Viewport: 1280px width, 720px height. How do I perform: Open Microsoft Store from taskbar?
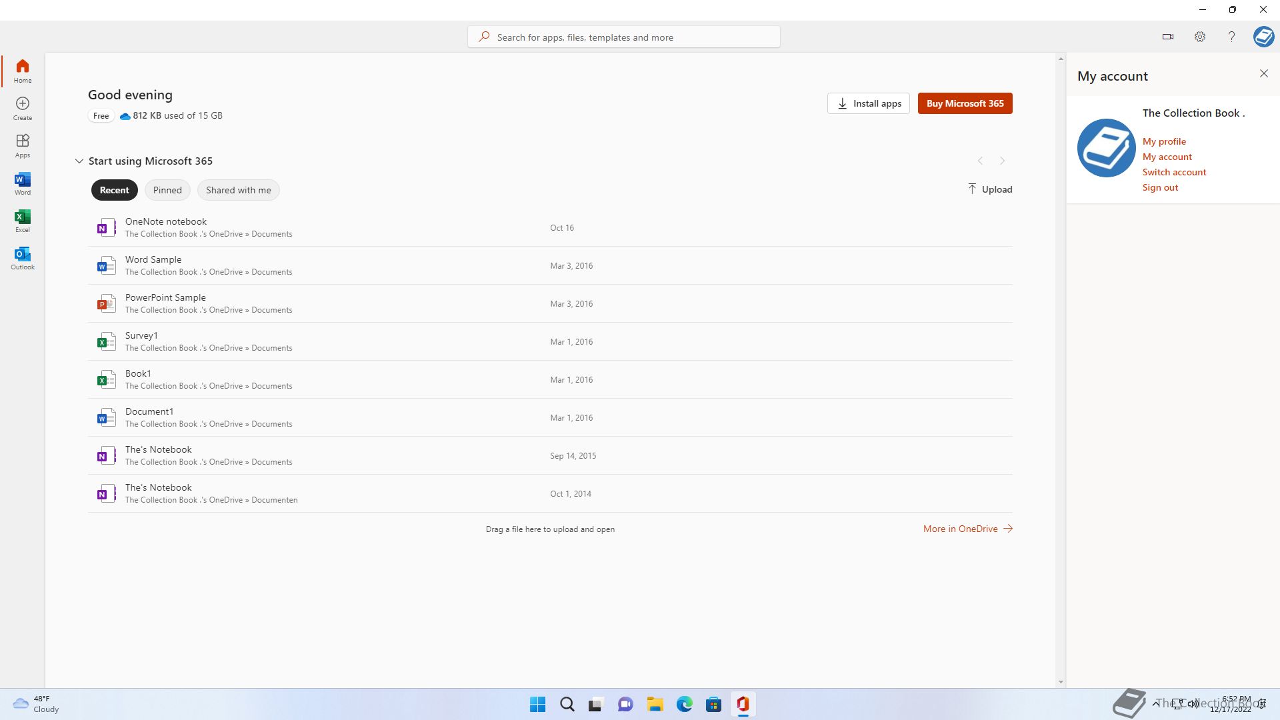tap(714, 704)
